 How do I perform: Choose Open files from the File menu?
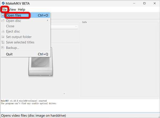coord(25,15)
